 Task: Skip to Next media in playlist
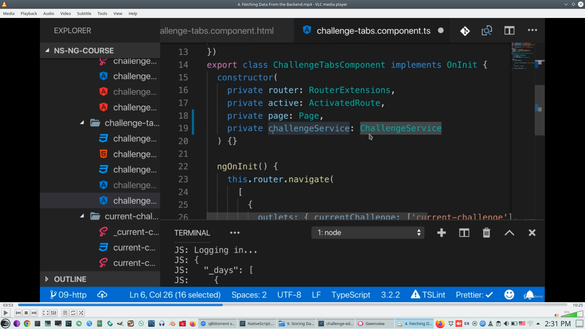pos(34,313)
